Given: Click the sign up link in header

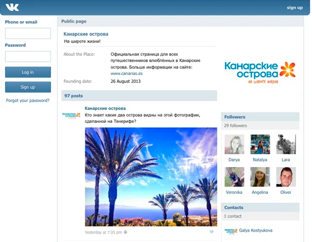Looking at the screenshot, I should tap(294, 8).
